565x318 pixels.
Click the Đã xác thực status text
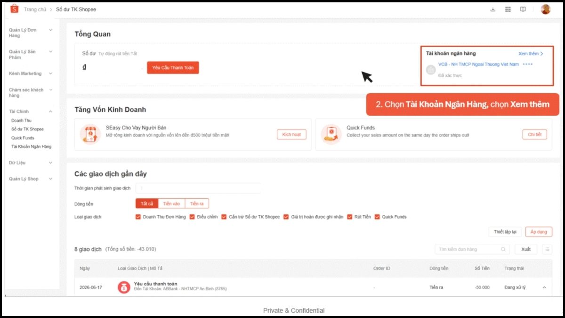pos(450,75)
